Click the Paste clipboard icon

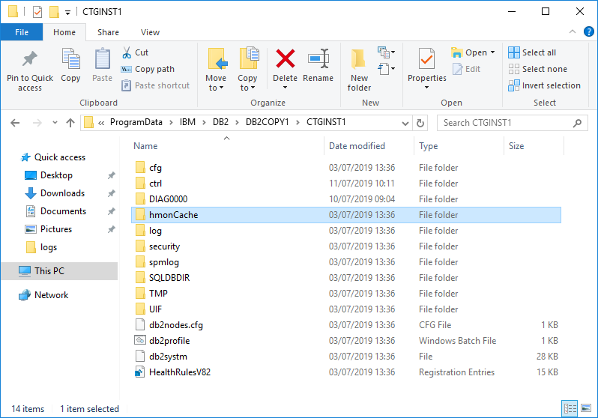click(102, 59)
